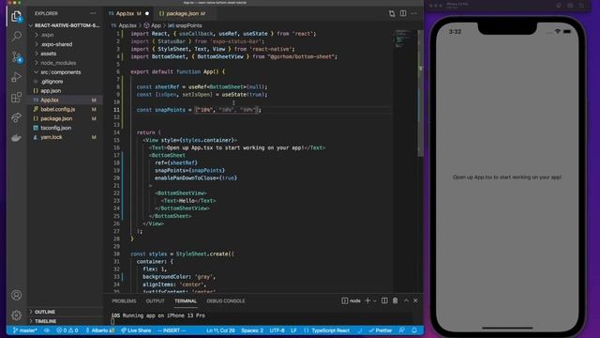This screenshot has width=600, height=338.
Task: Open the Search view in activity bar
Action: 17,37
